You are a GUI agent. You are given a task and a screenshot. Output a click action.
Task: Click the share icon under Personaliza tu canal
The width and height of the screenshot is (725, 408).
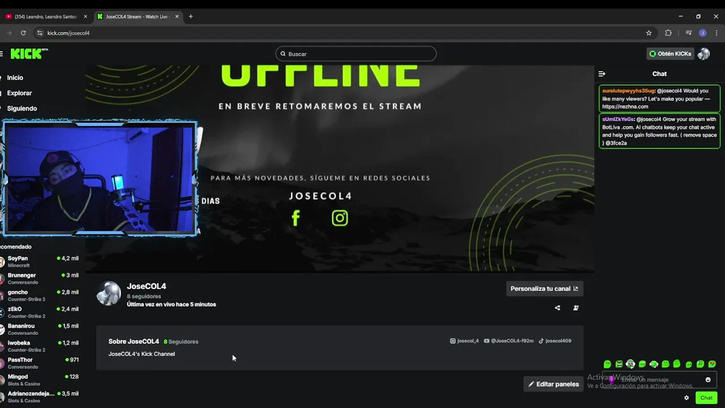point(557,308)
